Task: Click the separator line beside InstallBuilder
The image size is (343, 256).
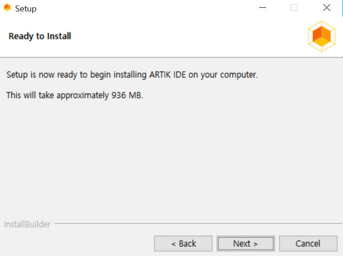Action: coord(198,223)
